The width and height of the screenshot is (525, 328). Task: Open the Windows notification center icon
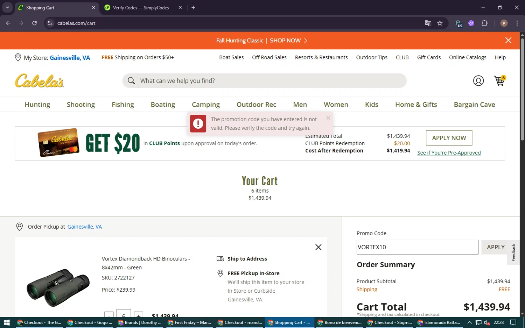pyautogui.click(x=513, y=322)
